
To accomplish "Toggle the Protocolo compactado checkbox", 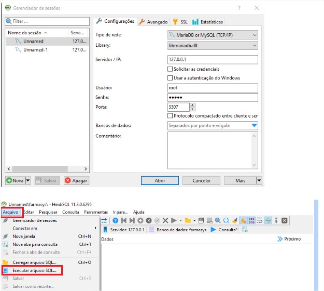I will (170, 115).
